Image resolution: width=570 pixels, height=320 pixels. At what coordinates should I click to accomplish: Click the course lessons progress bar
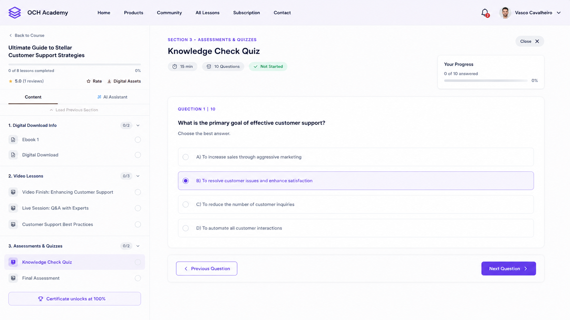pos(75,64)
